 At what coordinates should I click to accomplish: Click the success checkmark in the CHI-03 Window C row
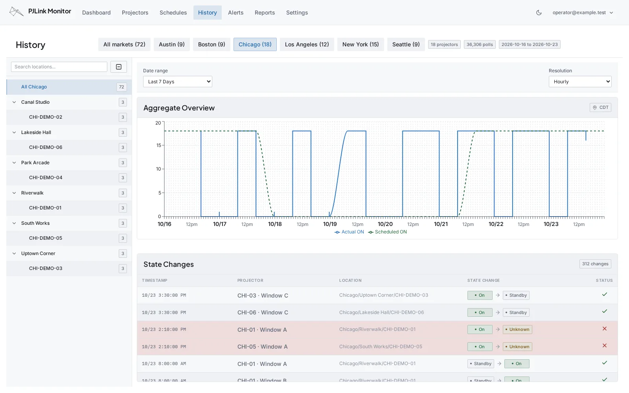pos(605,294)
